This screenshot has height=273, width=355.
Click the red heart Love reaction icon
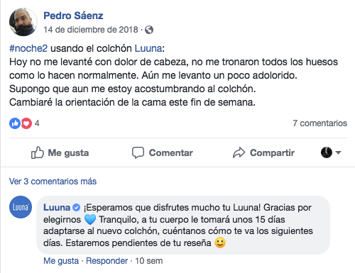pos(26,123)
